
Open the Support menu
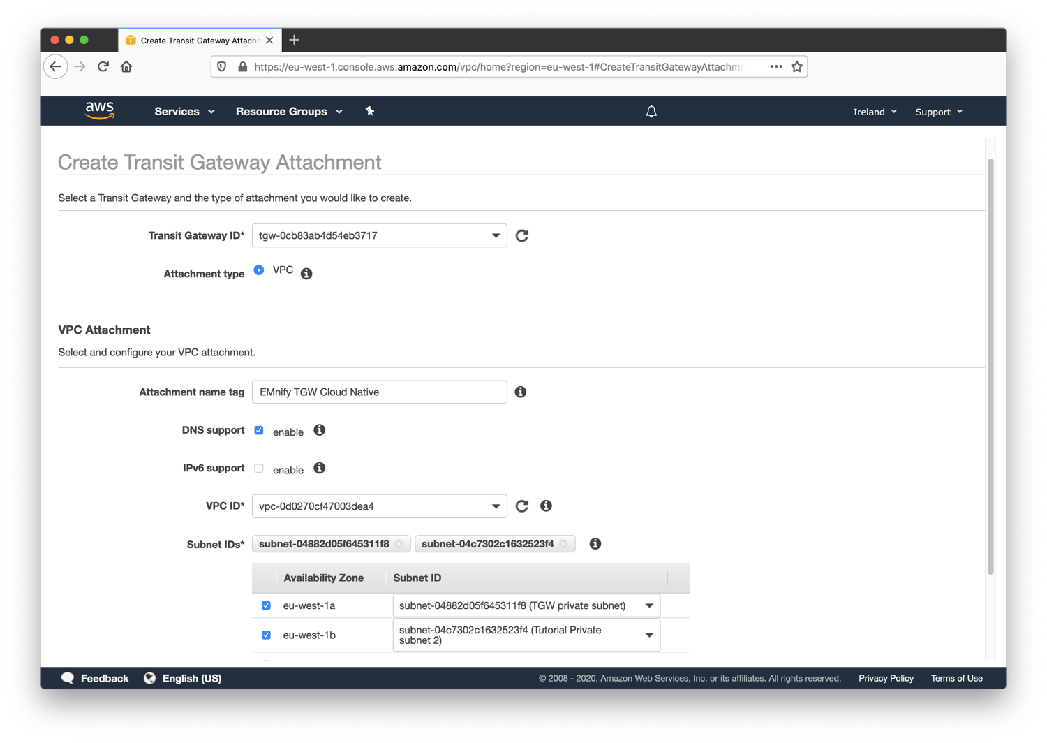(937, 111)
